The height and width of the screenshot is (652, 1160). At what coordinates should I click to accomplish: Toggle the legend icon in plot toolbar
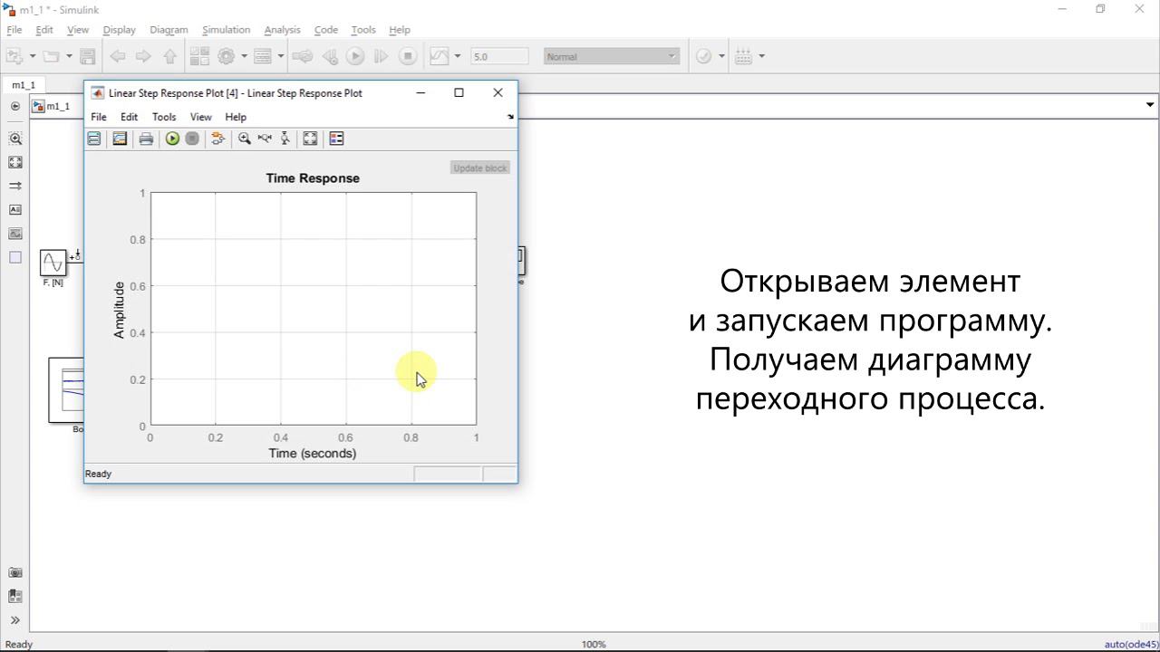(x=336, y=139)
